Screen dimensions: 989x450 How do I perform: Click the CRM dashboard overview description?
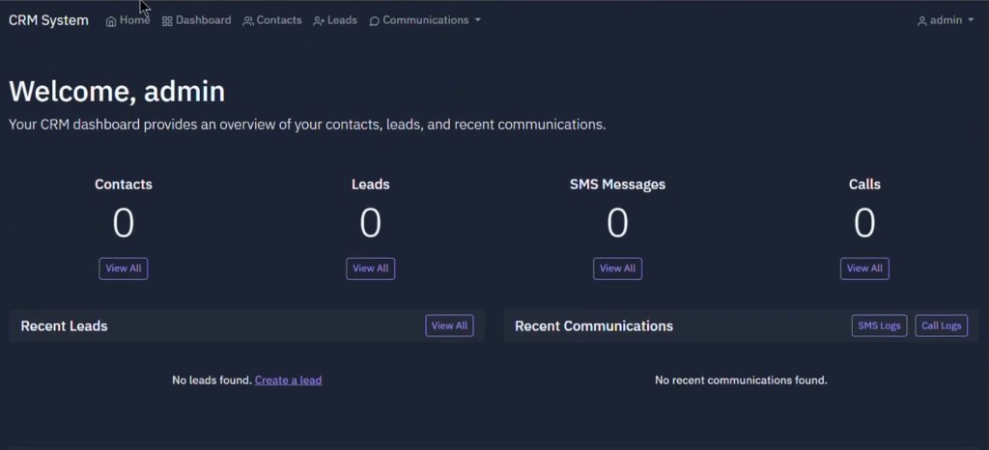pos(307,125)
